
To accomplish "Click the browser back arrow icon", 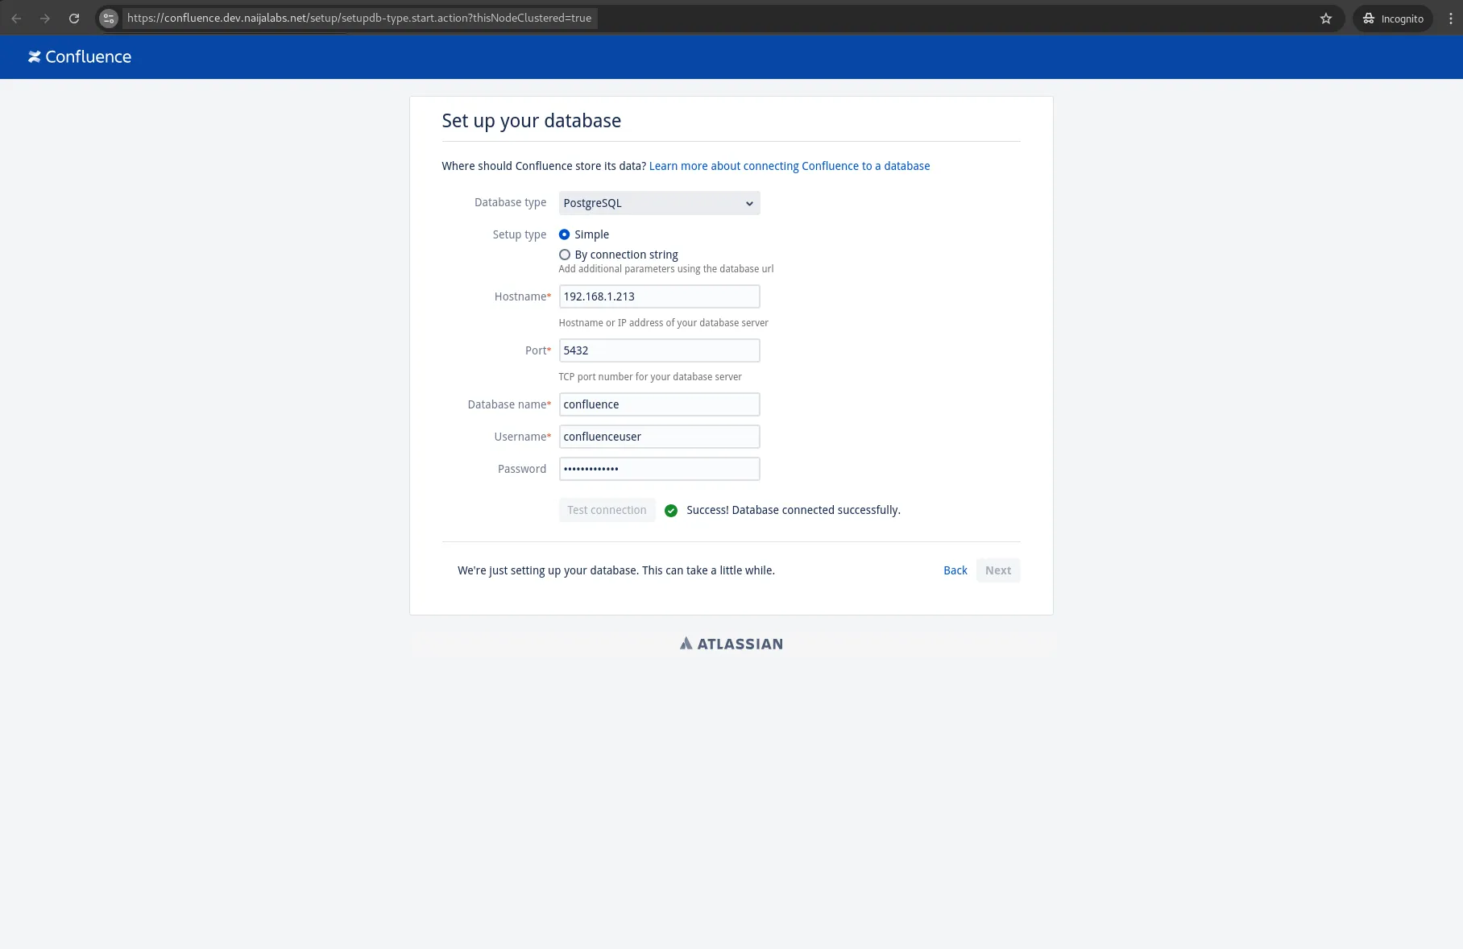I will (16, 18).
